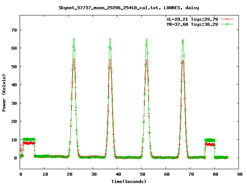The image size is (247, 185).
Task: Click the x-axis tick label 50
Action: [x=142, y=174]
